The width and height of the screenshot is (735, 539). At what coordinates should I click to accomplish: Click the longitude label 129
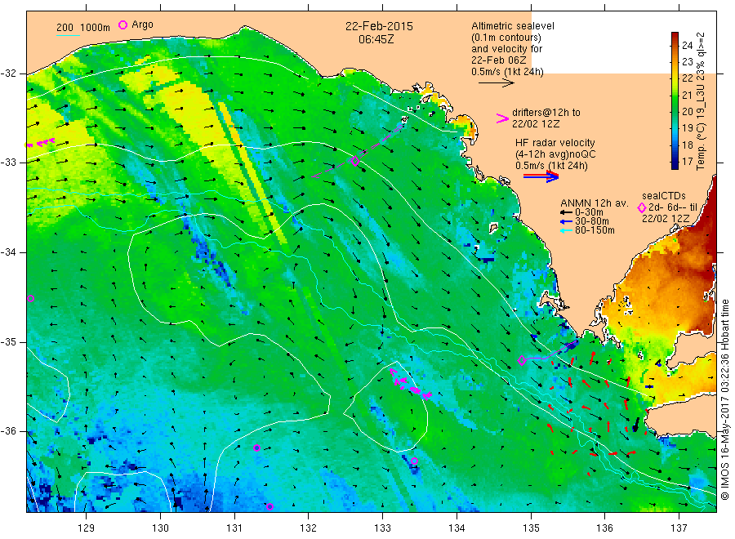87,528
